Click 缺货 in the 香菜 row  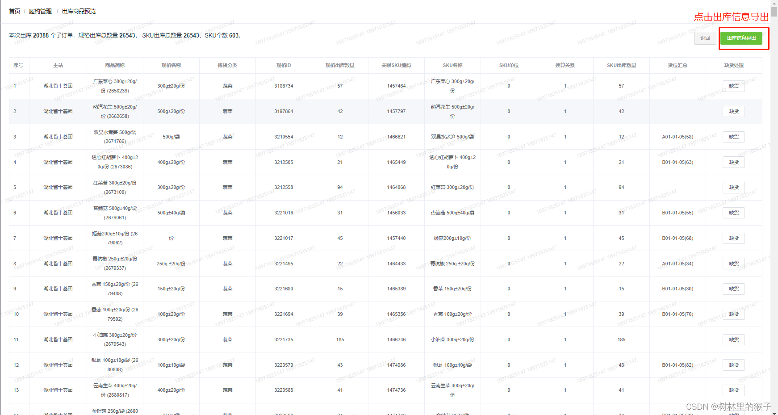[734, 289]
